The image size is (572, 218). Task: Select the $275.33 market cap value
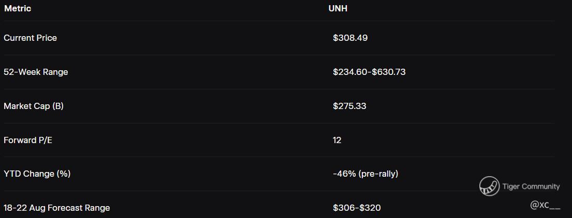(x=349, y=106)
